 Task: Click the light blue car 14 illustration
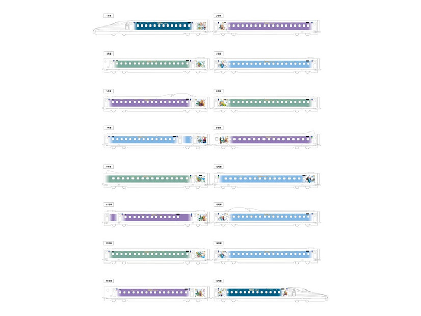(x=266, y=255)
